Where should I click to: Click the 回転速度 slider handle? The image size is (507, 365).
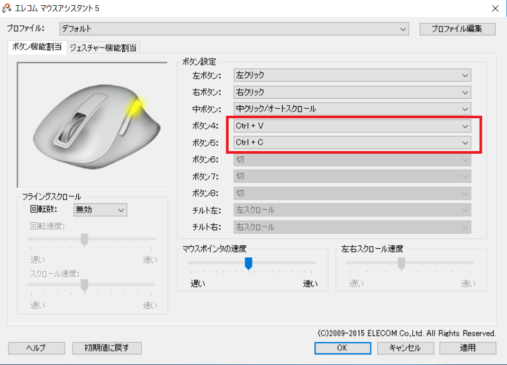click(84, 240)
